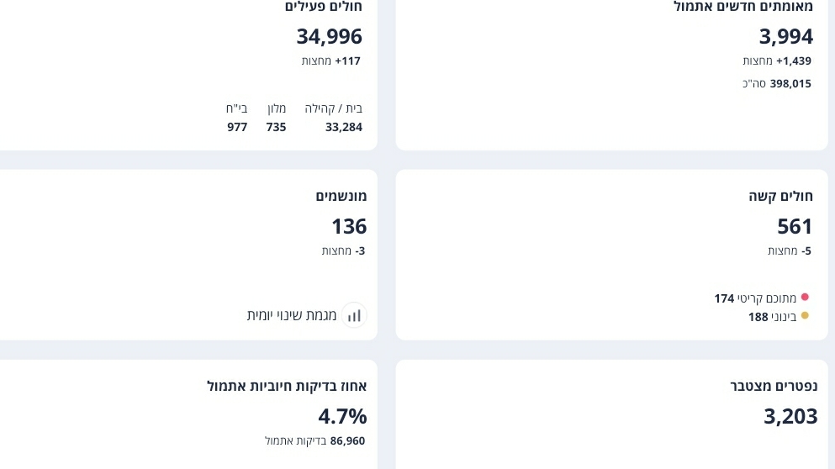Select the חולים קשה card heading
This screenshot has width=835, height=469.
[x=780, y=196]
